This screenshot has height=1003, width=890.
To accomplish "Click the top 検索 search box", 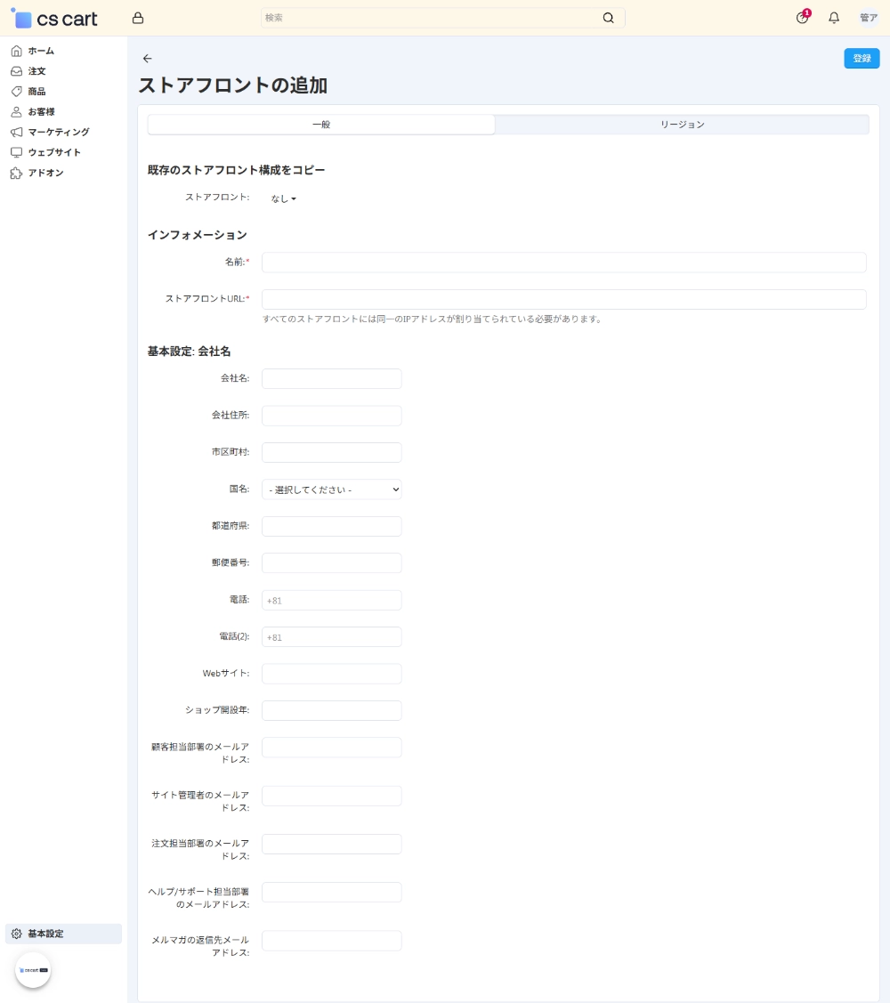I will [432, 18].
